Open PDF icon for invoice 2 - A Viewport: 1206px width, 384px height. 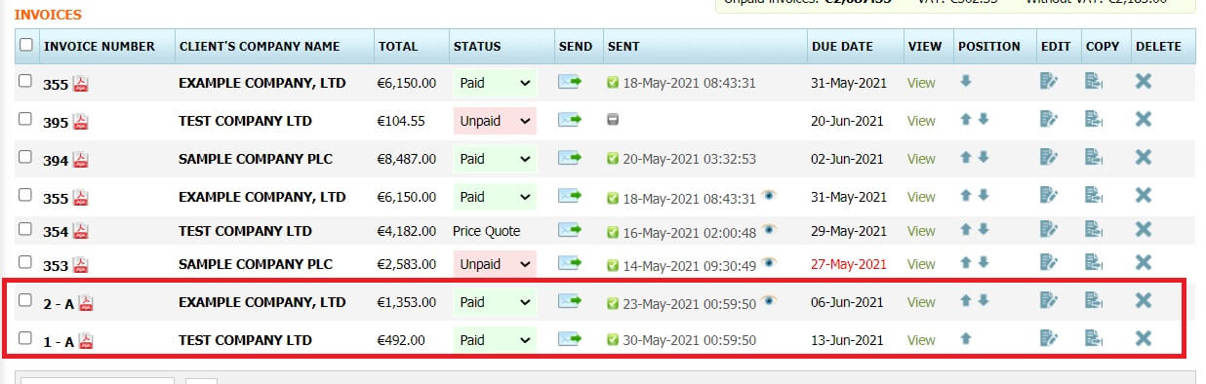[x=86, y=303]
